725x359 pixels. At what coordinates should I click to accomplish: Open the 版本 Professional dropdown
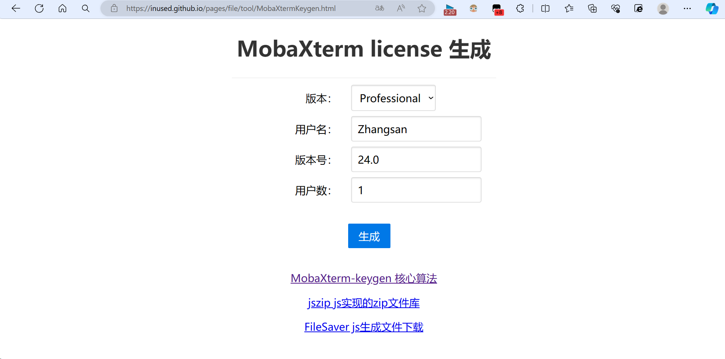(x=393, y=98)
